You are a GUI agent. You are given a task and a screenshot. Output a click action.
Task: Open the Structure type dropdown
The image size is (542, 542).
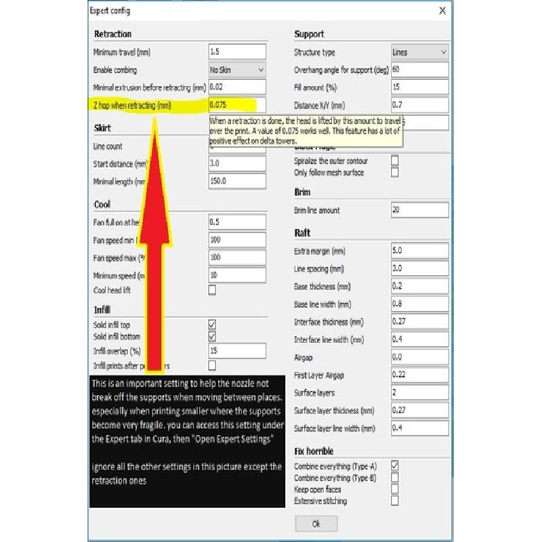420,52
